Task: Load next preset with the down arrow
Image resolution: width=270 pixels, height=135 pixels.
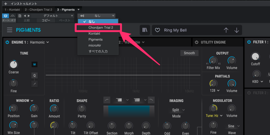Action: 237,30
